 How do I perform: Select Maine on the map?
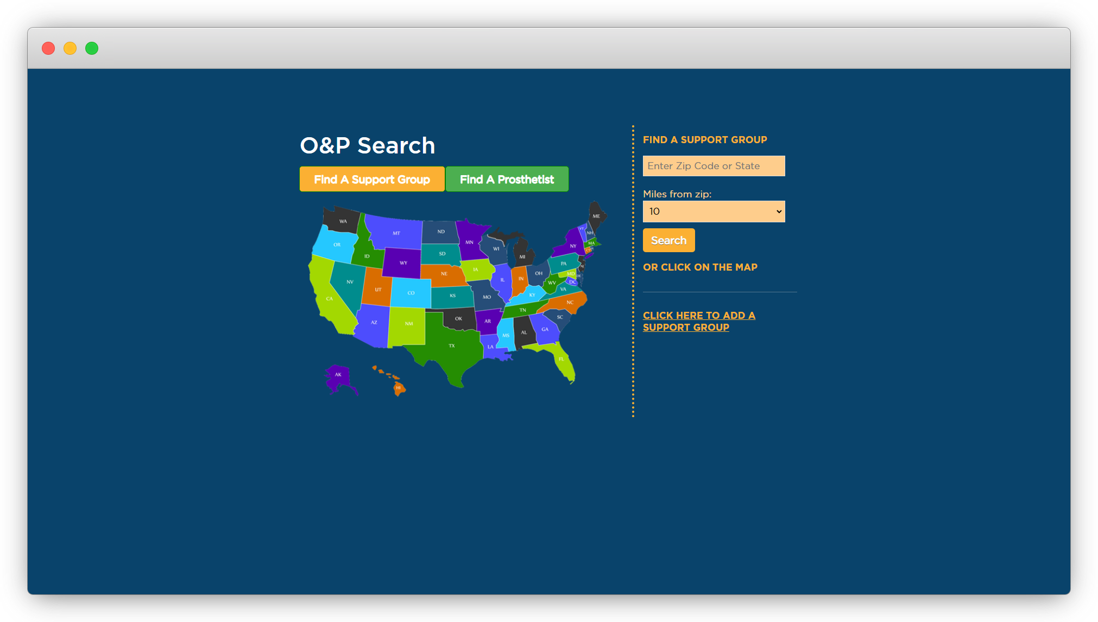point(596,216)
